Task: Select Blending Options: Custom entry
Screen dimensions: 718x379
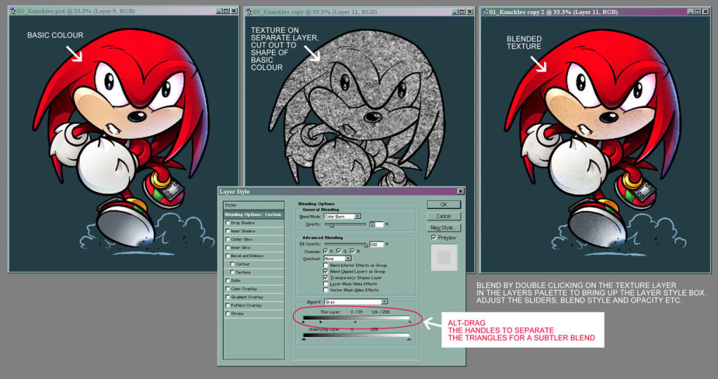Action: [254, 214]
